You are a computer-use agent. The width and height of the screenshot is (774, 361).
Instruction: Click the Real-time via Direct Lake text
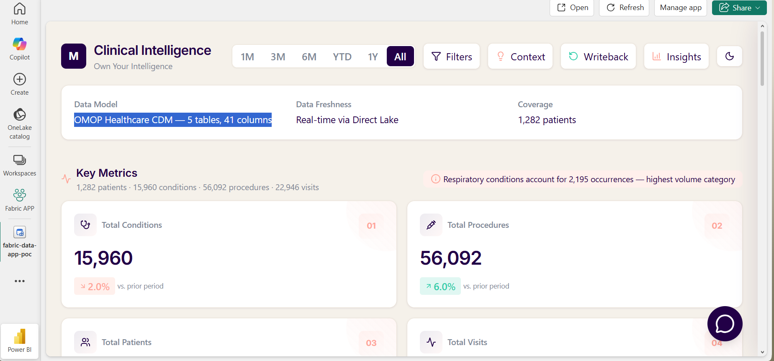coord(347,120)
